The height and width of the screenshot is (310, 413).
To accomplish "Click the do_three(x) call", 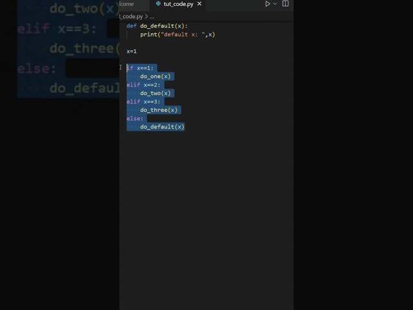I will pyautogui.click(x=159, y=110).
